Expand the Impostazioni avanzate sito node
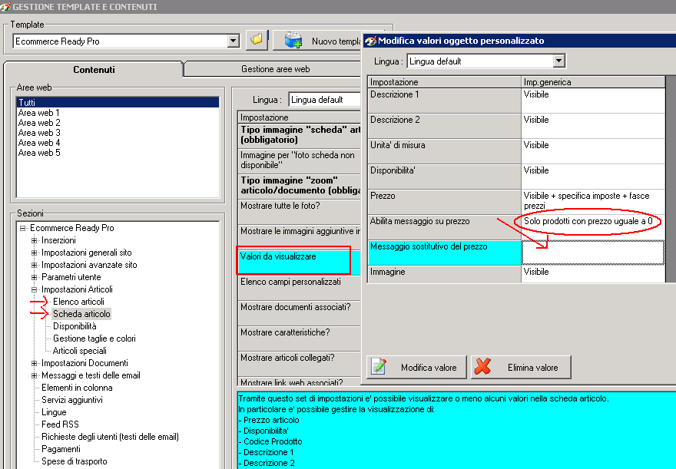Viewport: 676px width, 469px height. [x=34, y=265]
